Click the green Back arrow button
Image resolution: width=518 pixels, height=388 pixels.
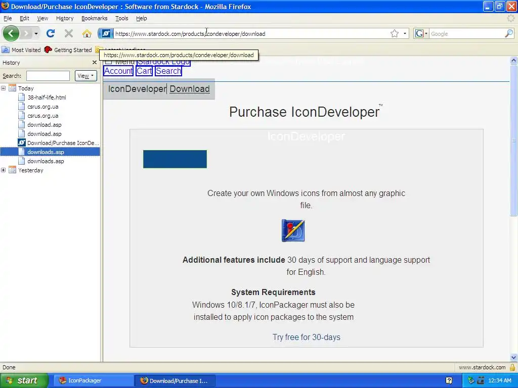[x=11, y=33]
